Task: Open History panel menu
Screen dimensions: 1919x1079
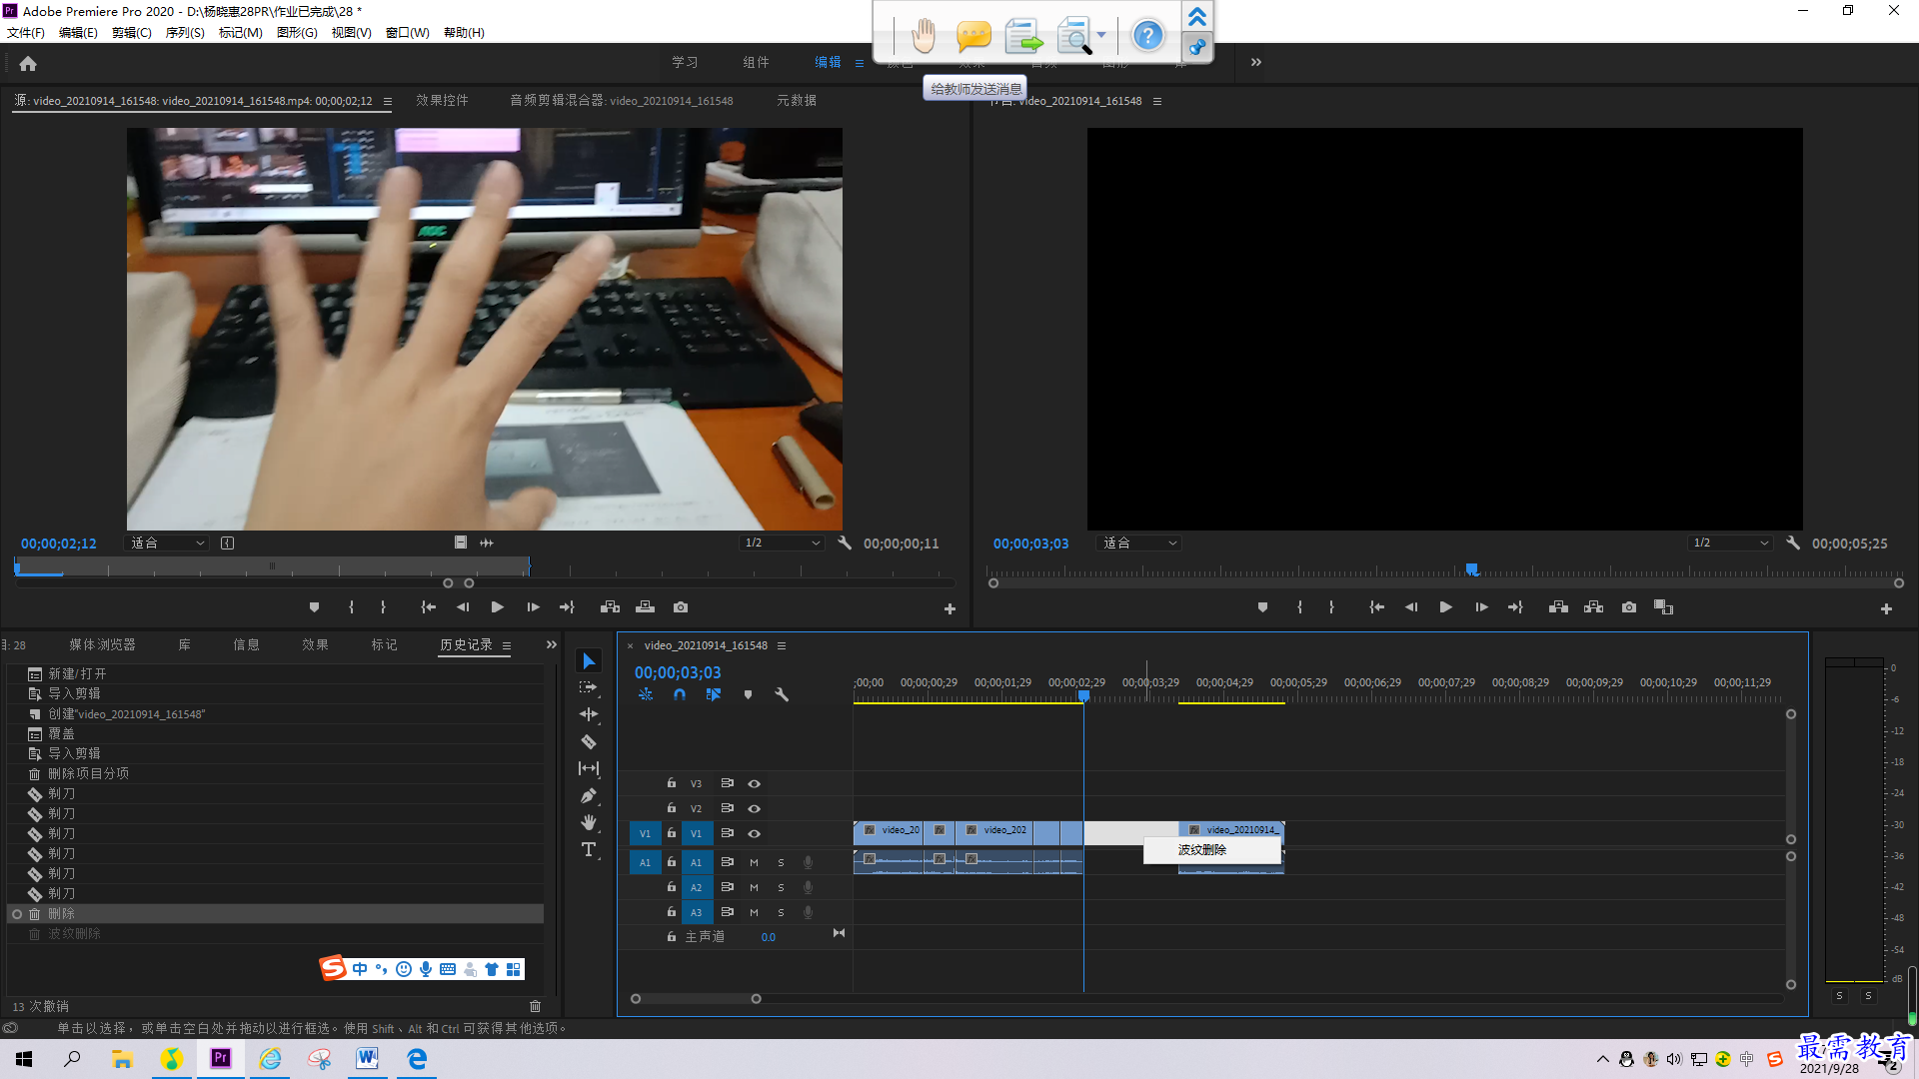Action: coord(507,645)
